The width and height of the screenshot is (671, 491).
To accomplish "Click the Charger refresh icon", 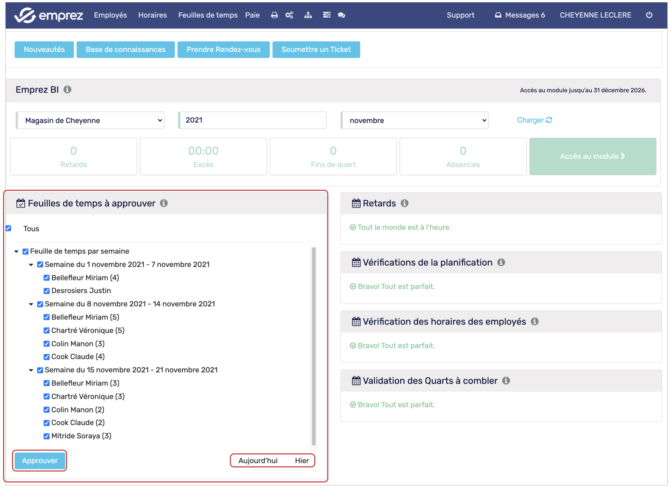I will [549, 120].
